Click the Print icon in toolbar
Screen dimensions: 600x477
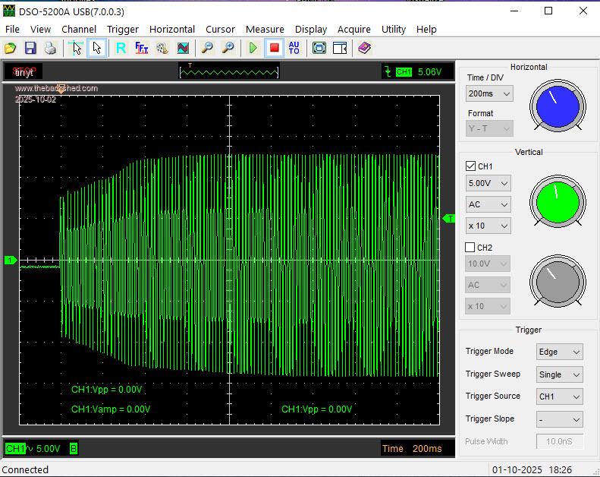[50, 48]
